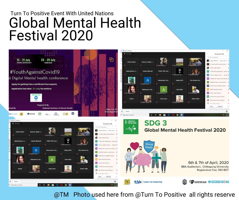Show hidden tray icons in lower-left screenshot's taskbar
Viewport: 239px width, 200px height.
point(110,185)
